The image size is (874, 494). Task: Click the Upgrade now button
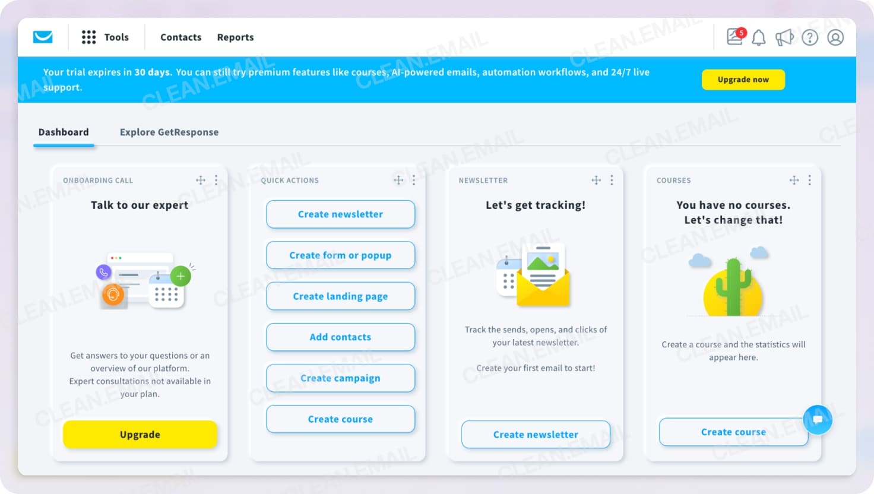tap(743, 79)
